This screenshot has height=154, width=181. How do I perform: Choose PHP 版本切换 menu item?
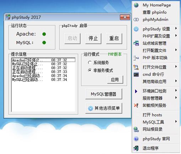(156, 58)
